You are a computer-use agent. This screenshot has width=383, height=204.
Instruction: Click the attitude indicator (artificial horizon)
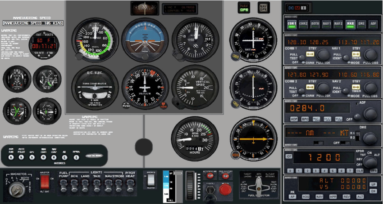pos(145,40)
